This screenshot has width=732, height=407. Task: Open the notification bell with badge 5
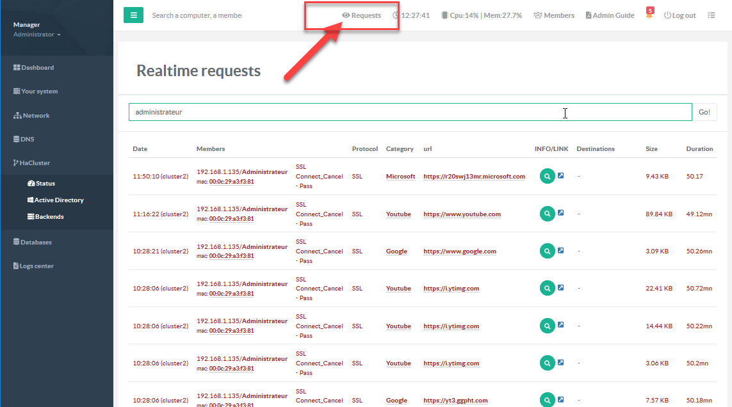649,15
